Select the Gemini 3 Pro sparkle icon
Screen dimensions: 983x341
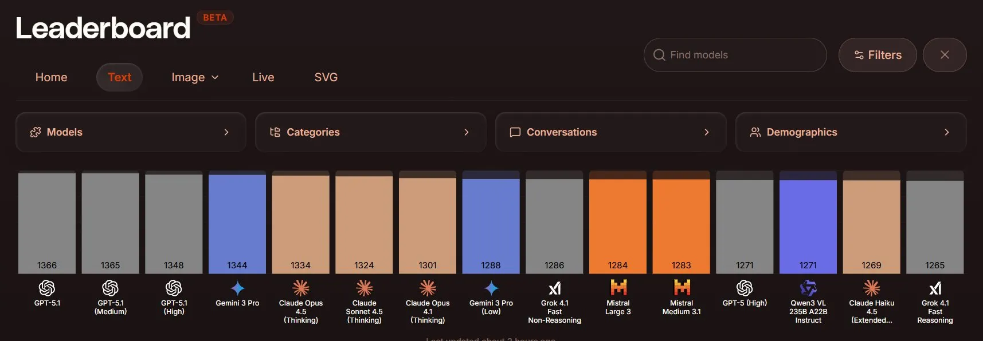click(x=237, y=288)
